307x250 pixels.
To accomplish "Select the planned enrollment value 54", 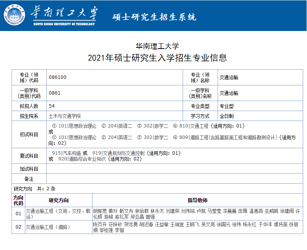I will coord(52,106).
